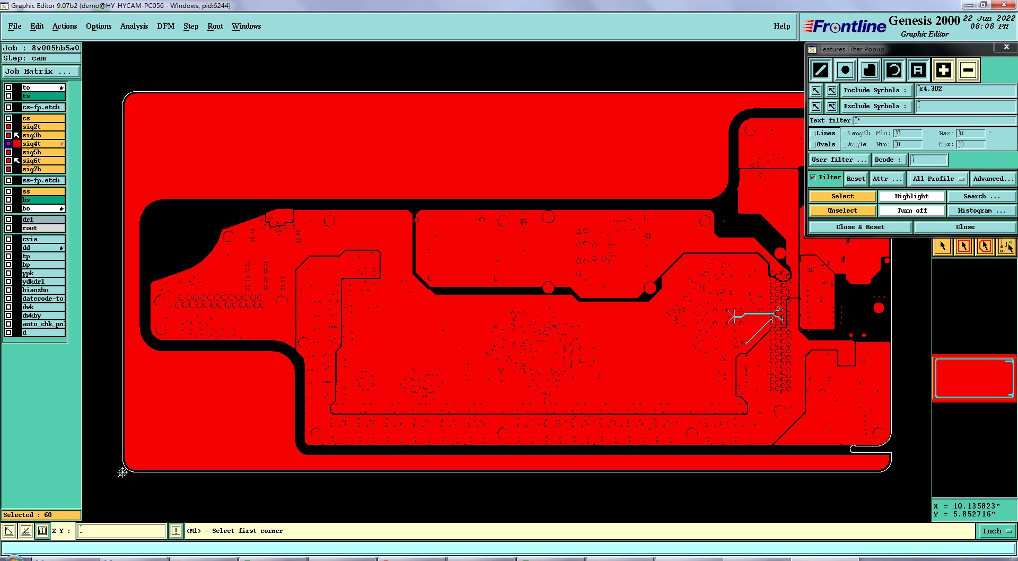Toggle the surface feature type filter icon
Screen dimensions: 1018x561
coord(870,70)
